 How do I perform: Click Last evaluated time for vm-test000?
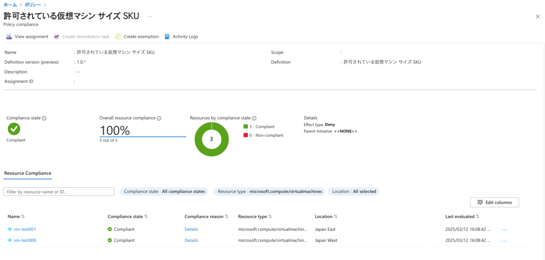point(468,240)
